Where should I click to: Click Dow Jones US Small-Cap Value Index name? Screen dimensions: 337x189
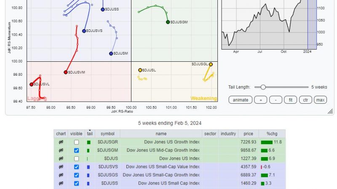coord(163,166)
